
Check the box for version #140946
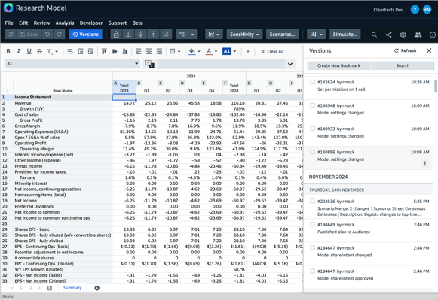pos(313,105)
